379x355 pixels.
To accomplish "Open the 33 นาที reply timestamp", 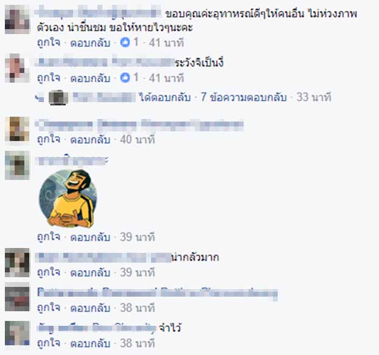I will tap(313, 97).
